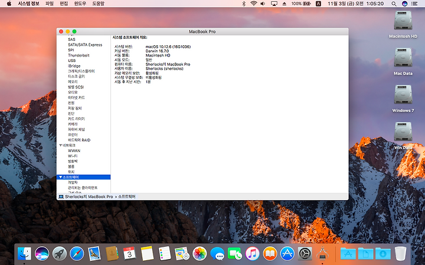Select Thunderbolt in the sidebar
The image size is (425, 265).
point(79,55)
